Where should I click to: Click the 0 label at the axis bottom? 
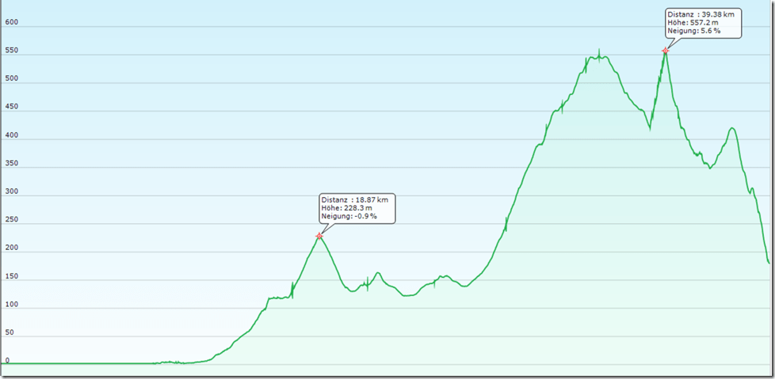tap(8, 360)
